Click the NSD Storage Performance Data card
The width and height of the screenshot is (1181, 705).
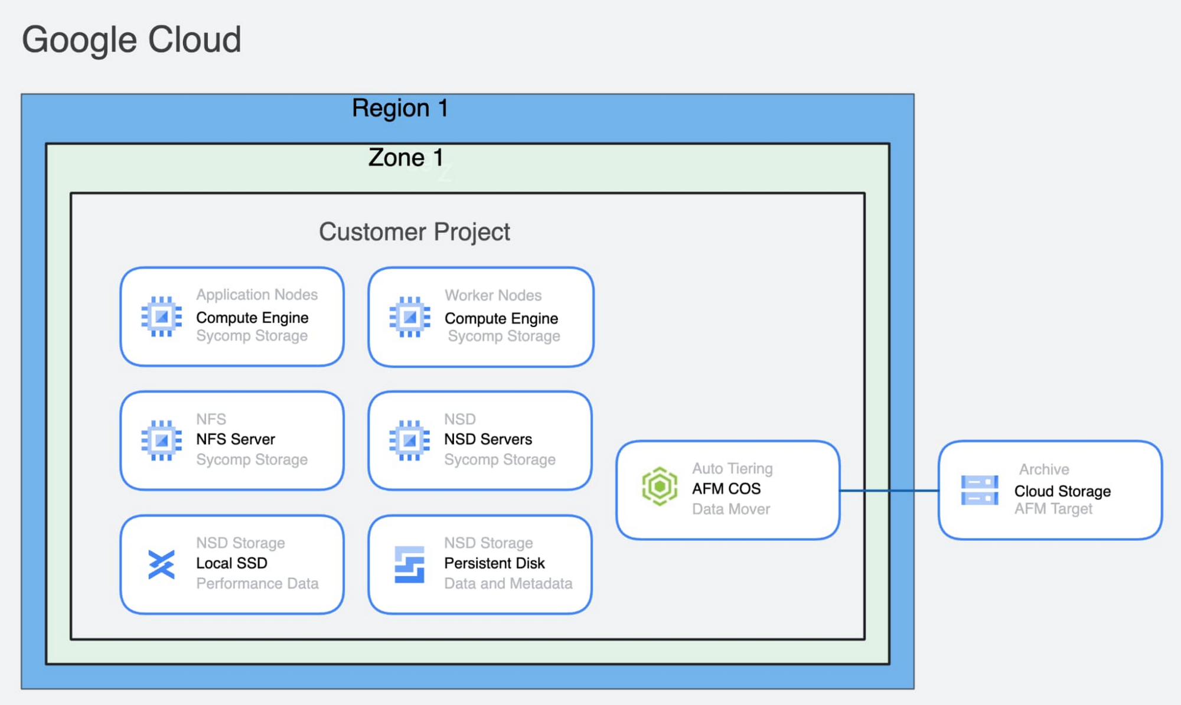[232, 564]
